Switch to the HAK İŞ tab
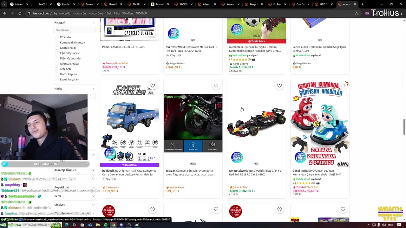This screenshot has height=228, width=406. click(x=324, y=4)
